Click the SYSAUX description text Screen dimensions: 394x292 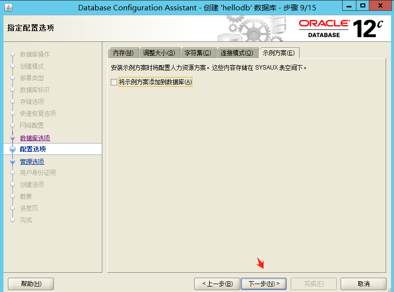[209, 68]
